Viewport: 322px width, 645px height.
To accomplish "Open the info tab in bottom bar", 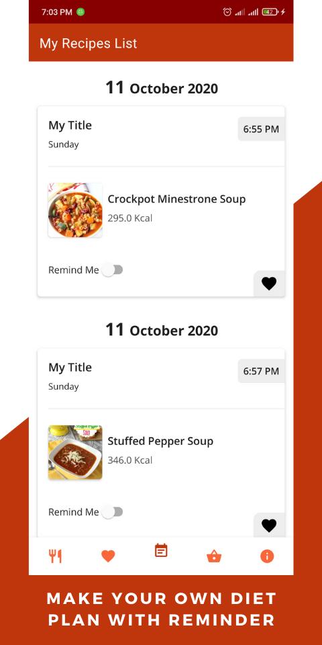I will (267, 556).
